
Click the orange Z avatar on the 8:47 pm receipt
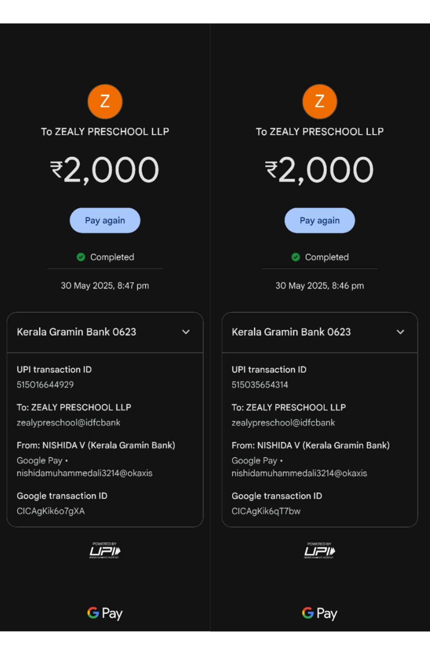tap(105, 101)
